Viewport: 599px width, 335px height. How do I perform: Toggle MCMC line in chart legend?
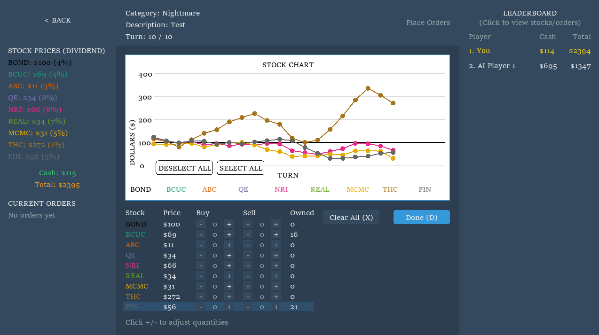click(358, 189)
